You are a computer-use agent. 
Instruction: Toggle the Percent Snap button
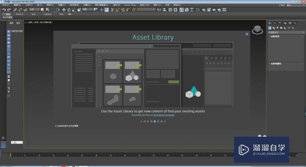(x=123, y=10)
